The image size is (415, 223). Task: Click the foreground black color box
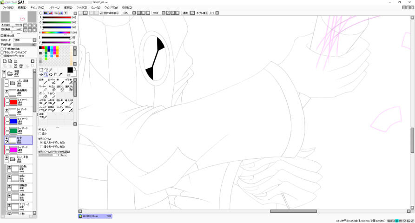pyautogui.click(x=70, y=70)
